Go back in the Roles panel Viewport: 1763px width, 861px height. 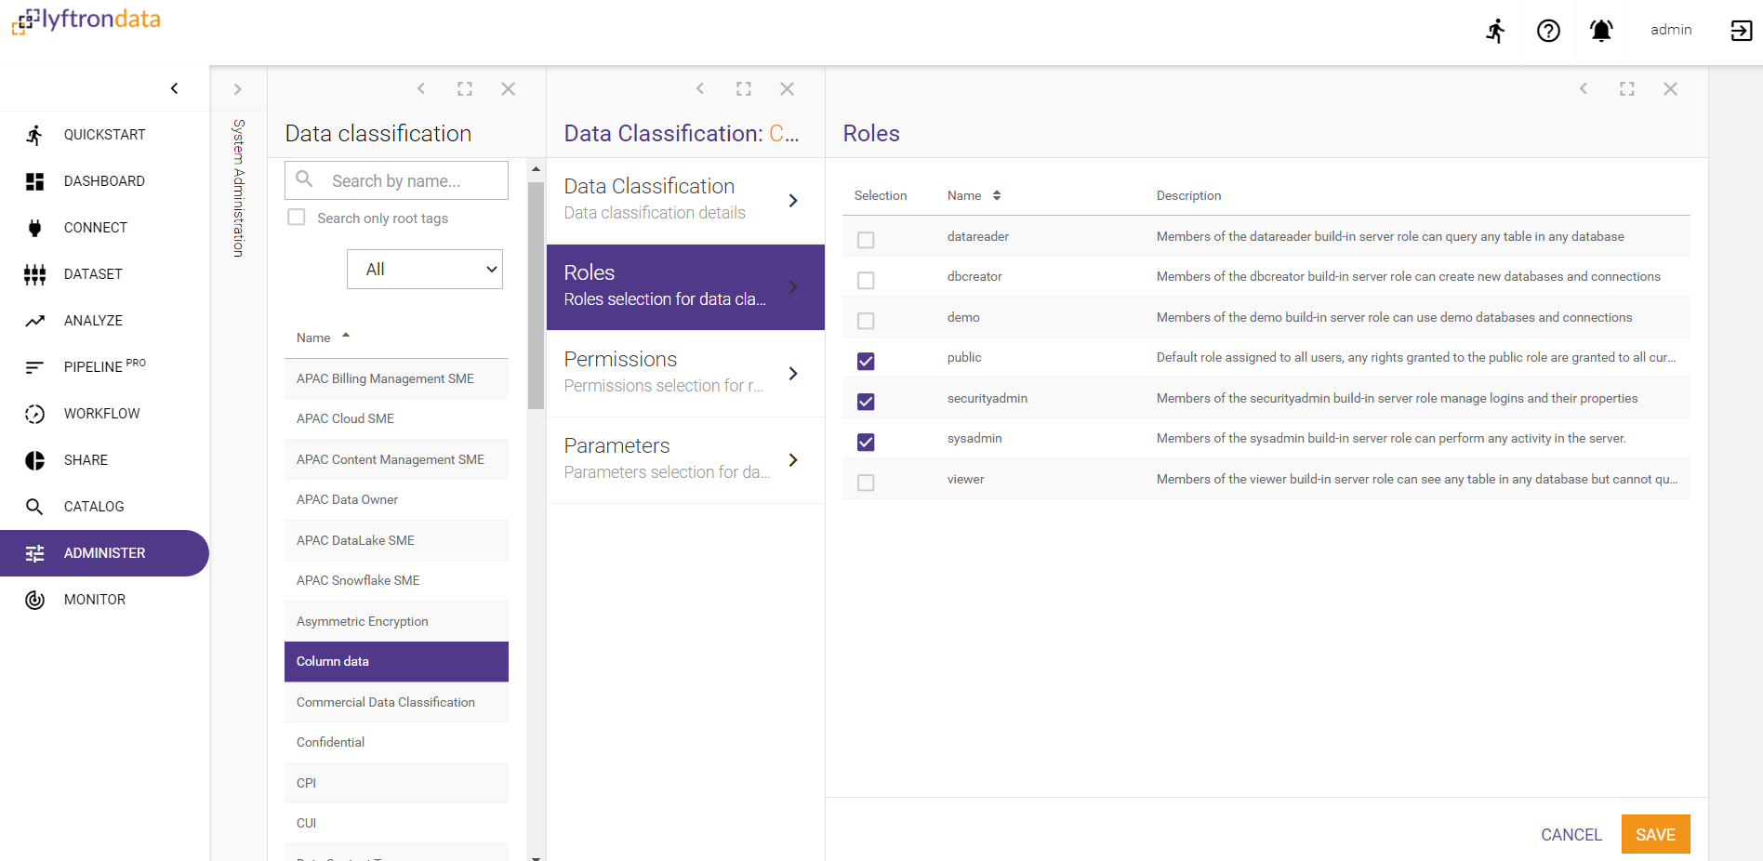(1584, 89)
